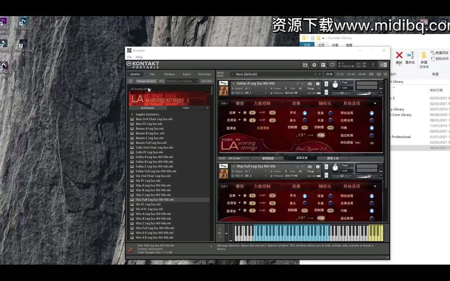Toggle 均衡 option on Cellos A

click(x=372, y=128)
